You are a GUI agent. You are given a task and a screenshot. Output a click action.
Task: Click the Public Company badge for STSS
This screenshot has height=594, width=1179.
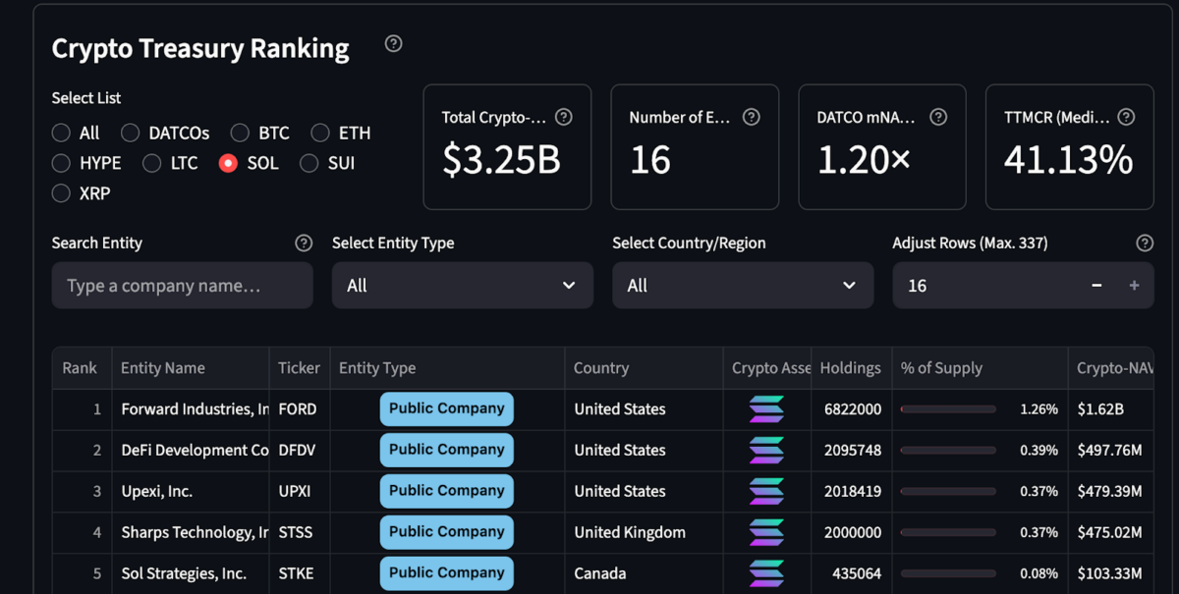(x=447, y=533)
